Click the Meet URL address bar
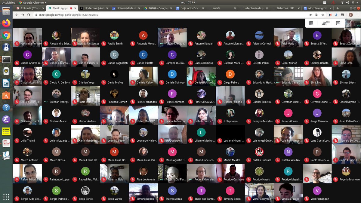 point(171,15)
